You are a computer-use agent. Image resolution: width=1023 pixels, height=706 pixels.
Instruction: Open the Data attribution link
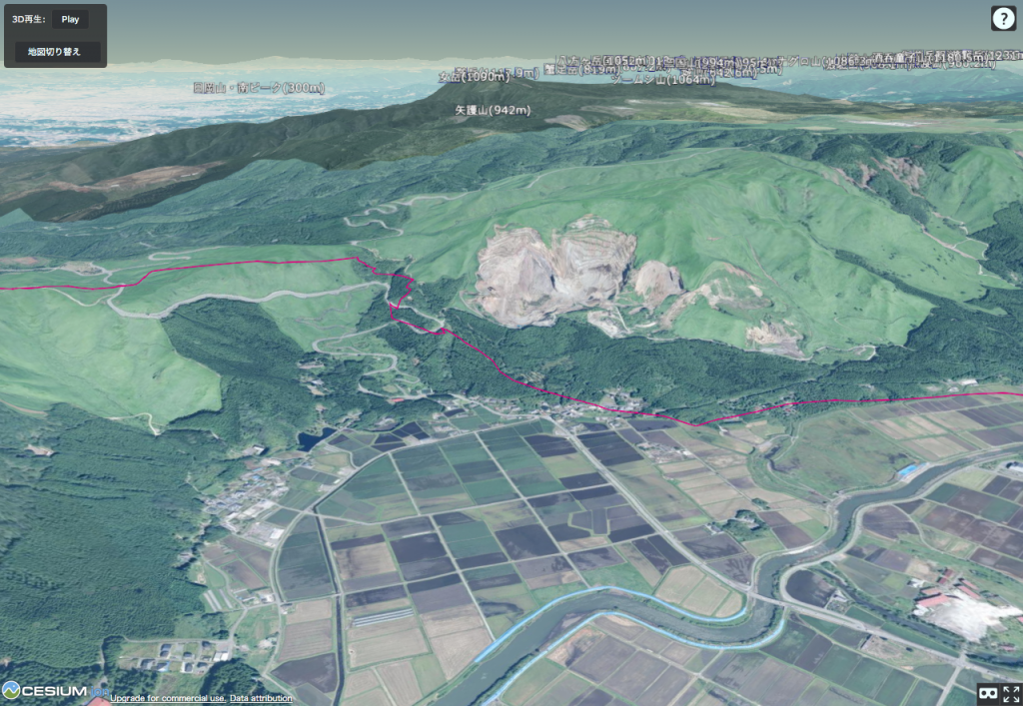tap(261, 698)
